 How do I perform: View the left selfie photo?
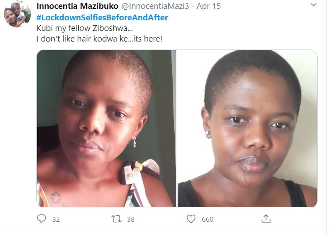[x=106, y=128]
